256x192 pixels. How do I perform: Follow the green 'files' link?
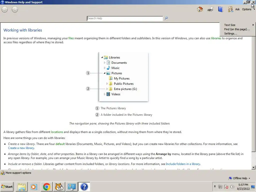tap(71, 38)
